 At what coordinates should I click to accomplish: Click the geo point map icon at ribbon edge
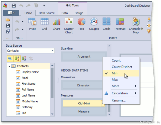[149, 20]
